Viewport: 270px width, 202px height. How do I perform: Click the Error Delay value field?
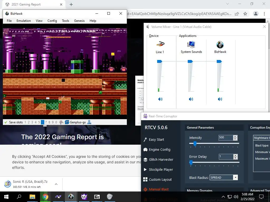tap(226, 157)
